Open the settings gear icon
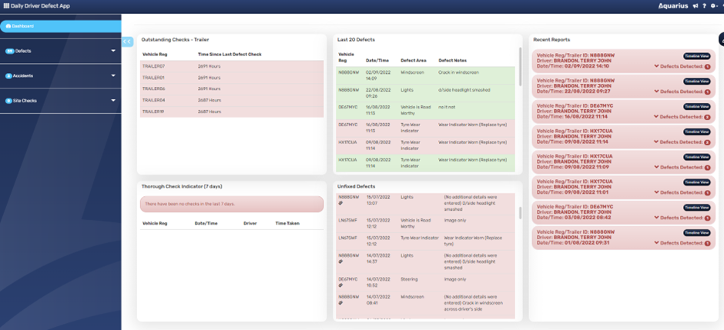The height and width of the screenshot is (330, 724). [x=713, y=5]
